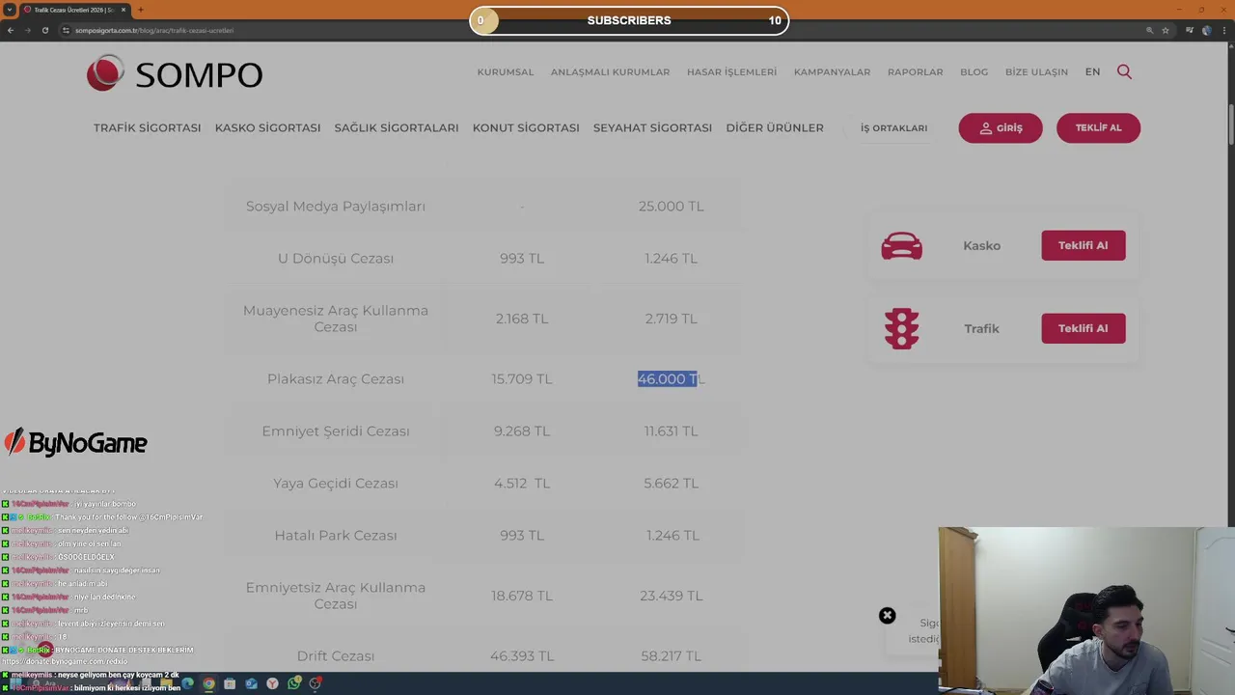This screenshot has height=695, width=1235.
Task: Open the Kasko Sigortası menu
Action: coord(267,127)
